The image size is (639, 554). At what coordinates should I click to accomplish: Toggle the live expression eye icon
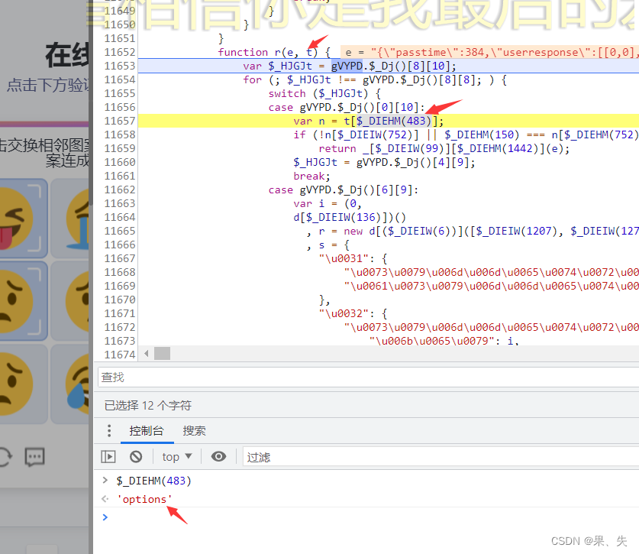pos(218,456)
